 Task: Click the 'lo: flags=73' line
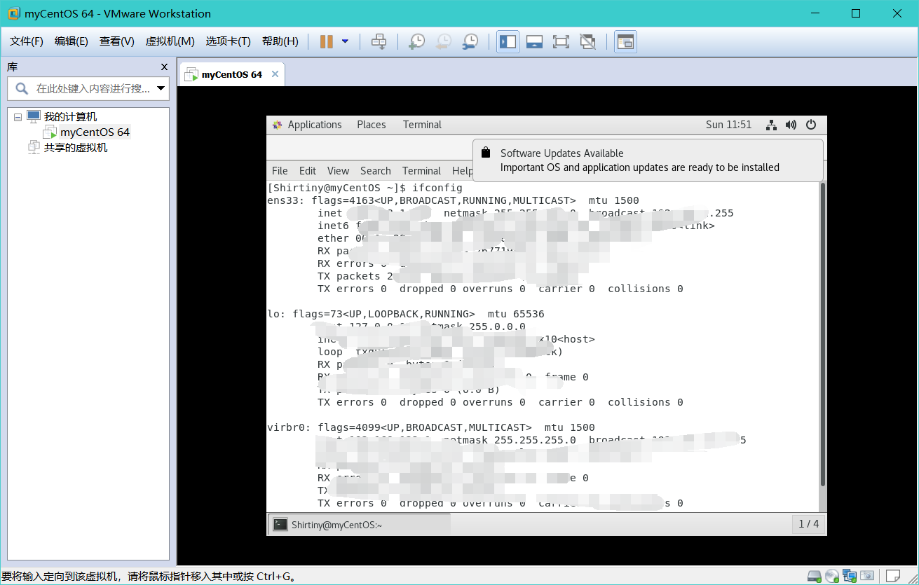(406, 314)
